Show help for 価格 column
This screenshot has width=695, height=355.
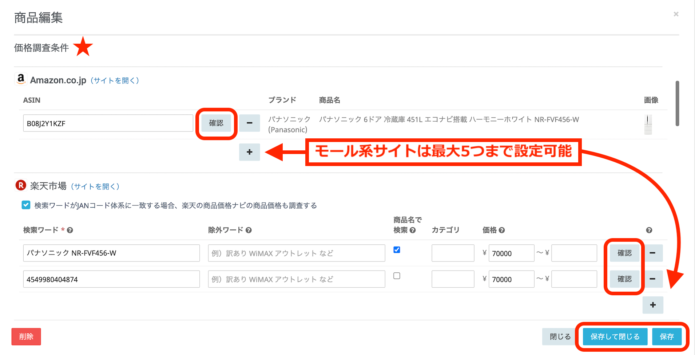tap(502, 230)
